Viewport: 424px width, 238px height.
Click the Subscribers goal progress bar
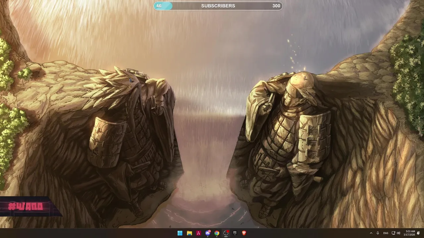point(218,6)
